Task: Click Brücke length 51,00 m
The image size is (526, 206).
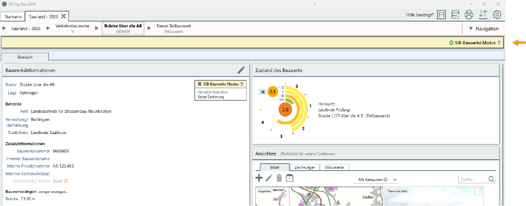Action: [x=27, y=199]
